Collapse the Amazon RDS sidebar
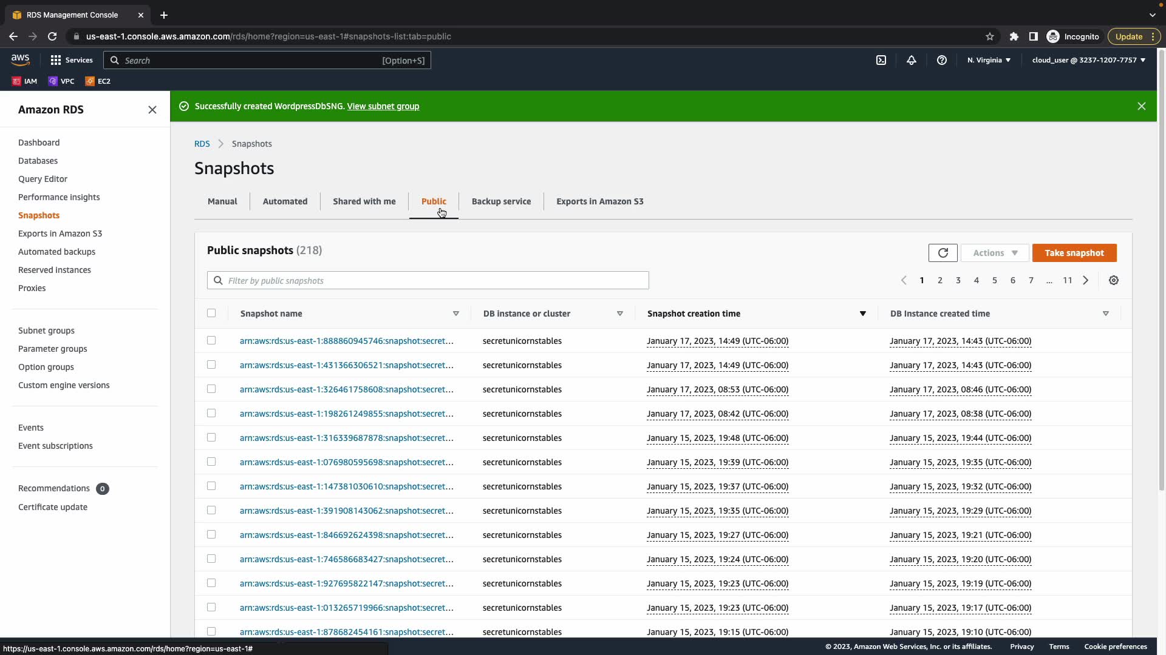This screenshot has width=1166, height=655. (152, 110)
